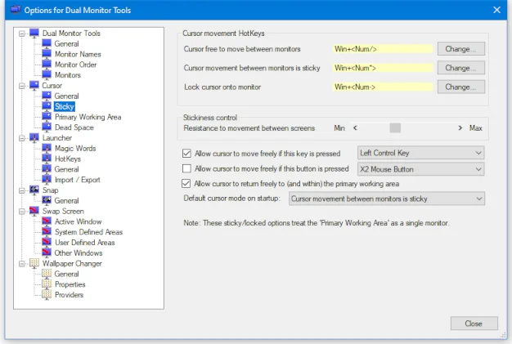Collapse the Snap tree node
The width and height of the screenshot is (512, 344).
point(22,190)
